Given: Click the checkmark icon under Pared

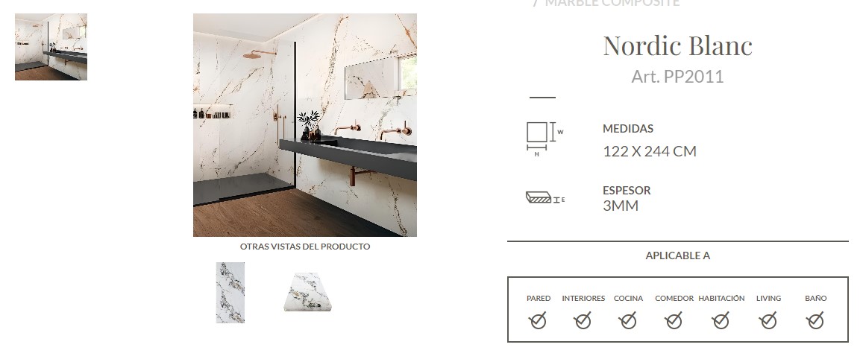Looking at the screenshot, I should [538, 320].
